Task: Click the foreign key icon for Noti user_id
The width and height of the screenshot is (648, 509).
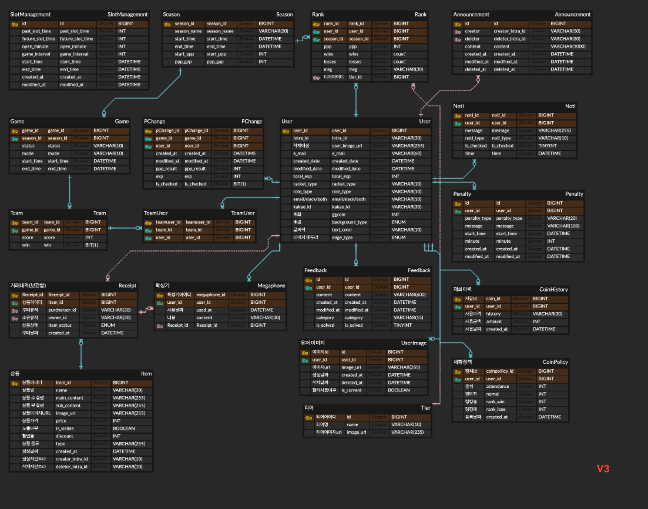Action: point(457,124)
